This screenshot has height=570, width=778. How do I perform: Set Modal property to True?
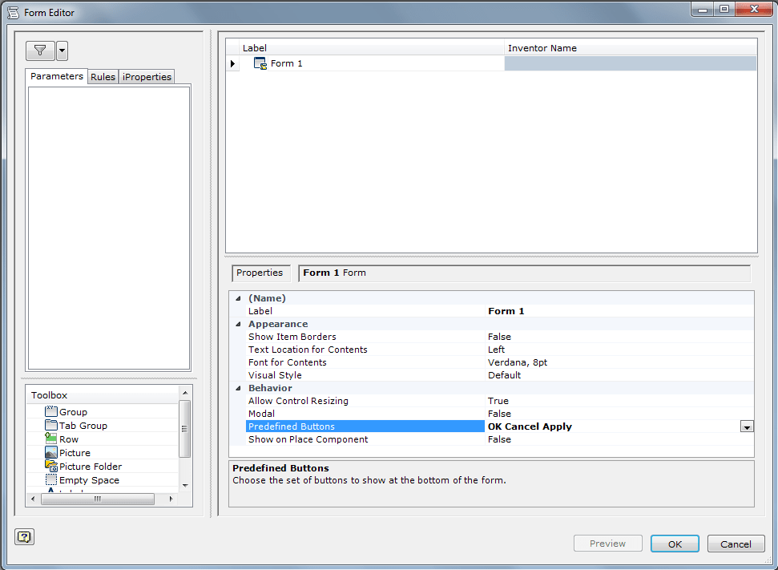tap(561, 413)
